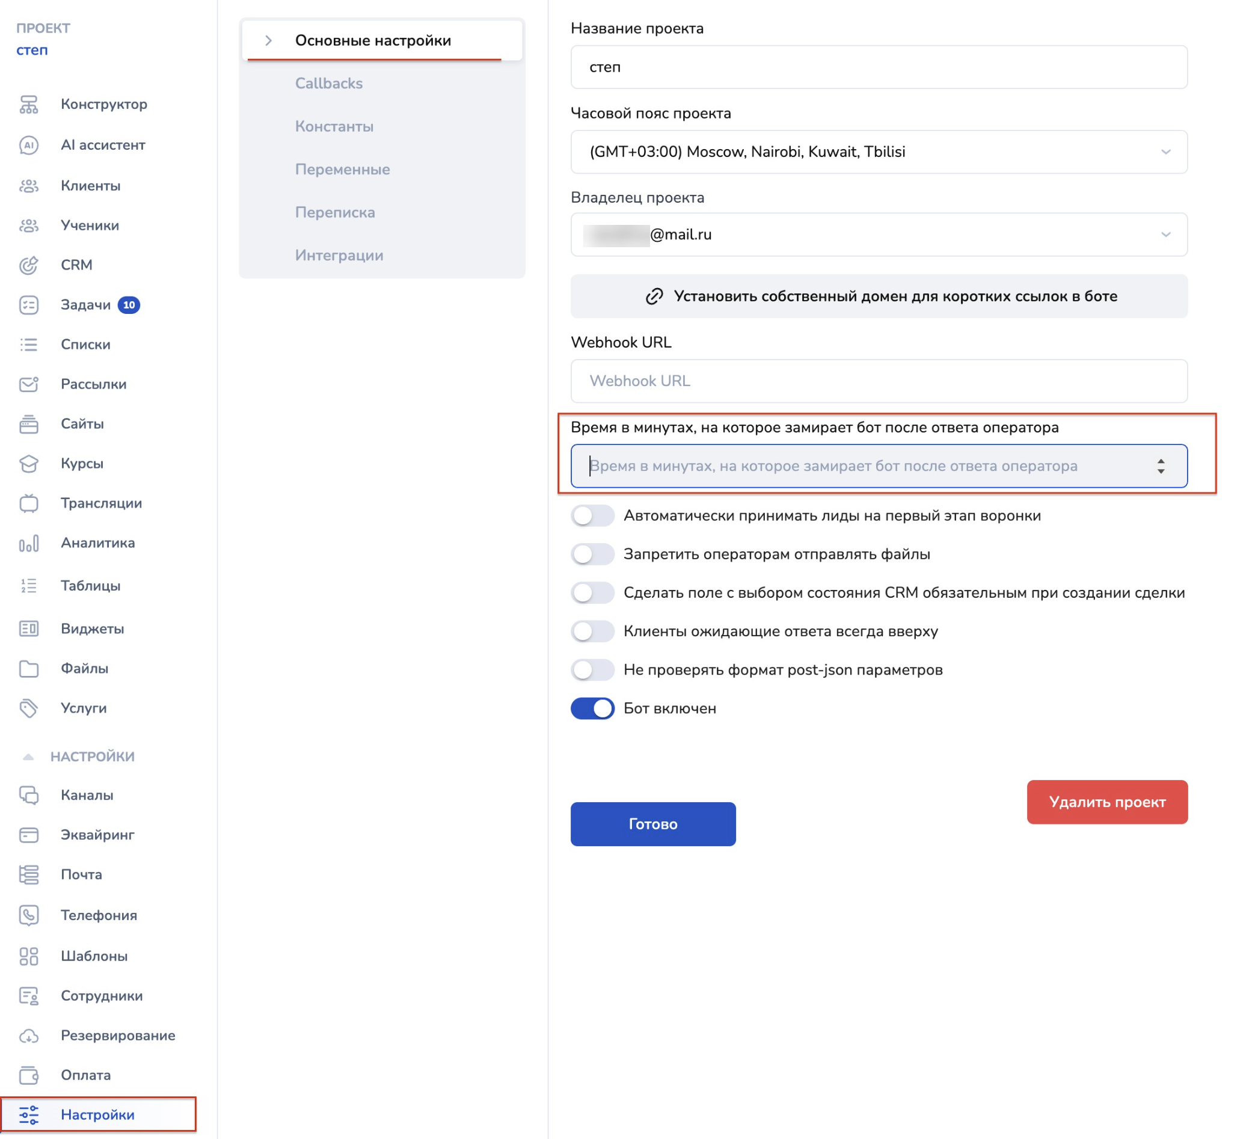This screenshot has height=1139, width=1258.
Task: Open the Конструктор sidebar icon
Action: point(29,104)
